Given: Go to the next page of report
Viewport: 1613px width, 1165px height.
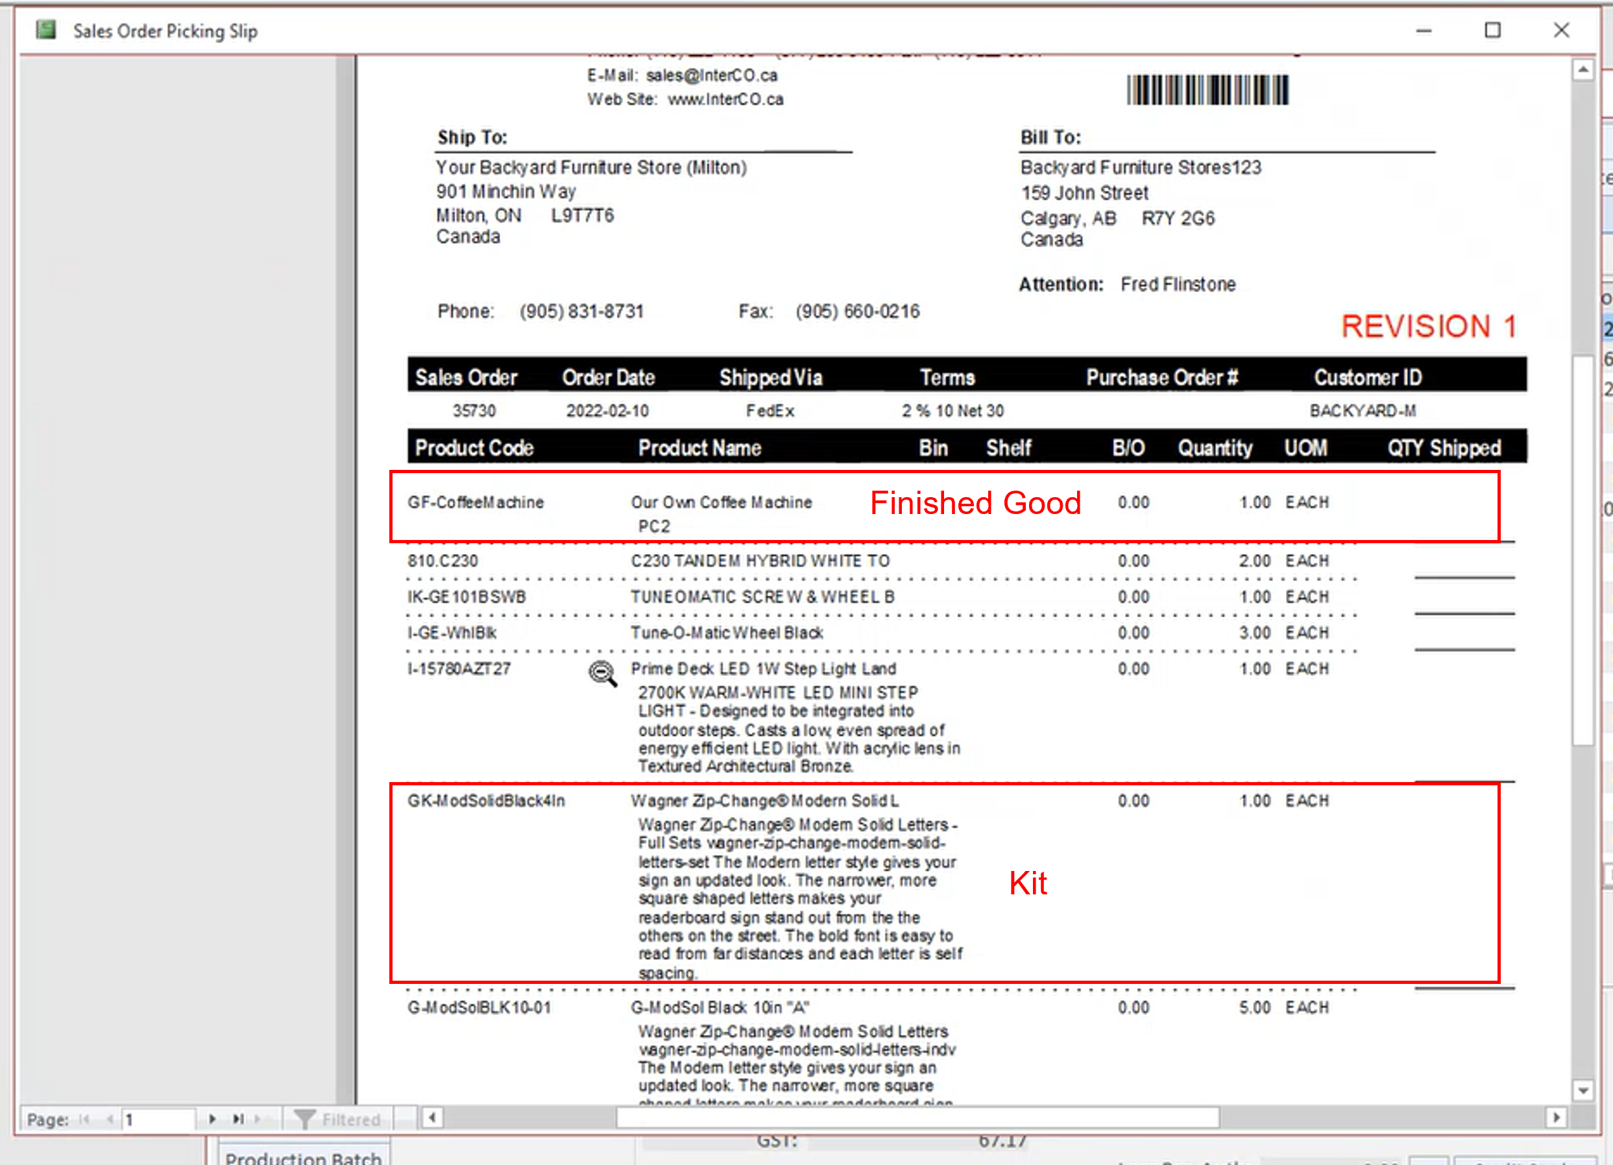Looking at the screenshot, I should tap(212, 1119).
